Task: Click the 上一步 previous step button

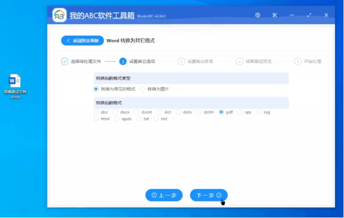Action: click(164, 195)
